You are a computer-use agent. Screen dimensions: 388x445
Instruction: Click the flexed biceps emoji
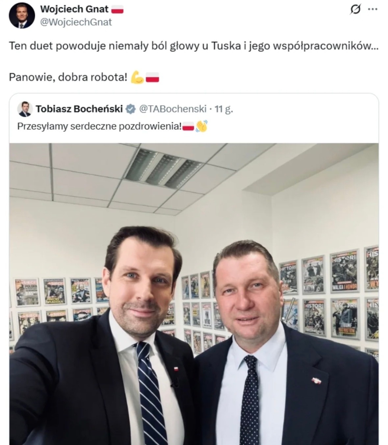(x=137, y=77)
